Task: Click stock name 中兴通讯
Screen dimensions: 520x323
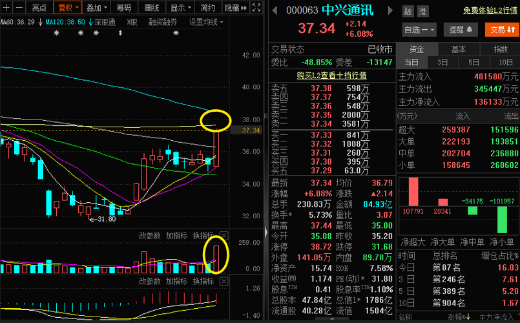Action: point(348,10)
